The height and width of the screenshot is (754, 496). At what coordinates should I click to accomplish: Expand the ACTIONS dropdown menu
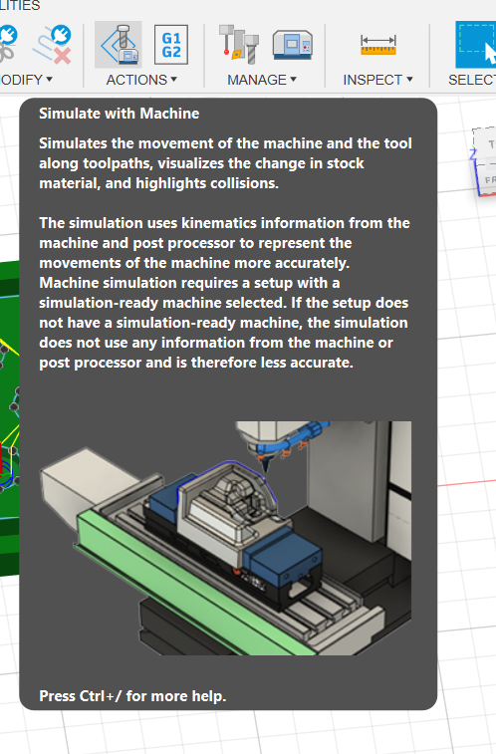click(141, 80)
